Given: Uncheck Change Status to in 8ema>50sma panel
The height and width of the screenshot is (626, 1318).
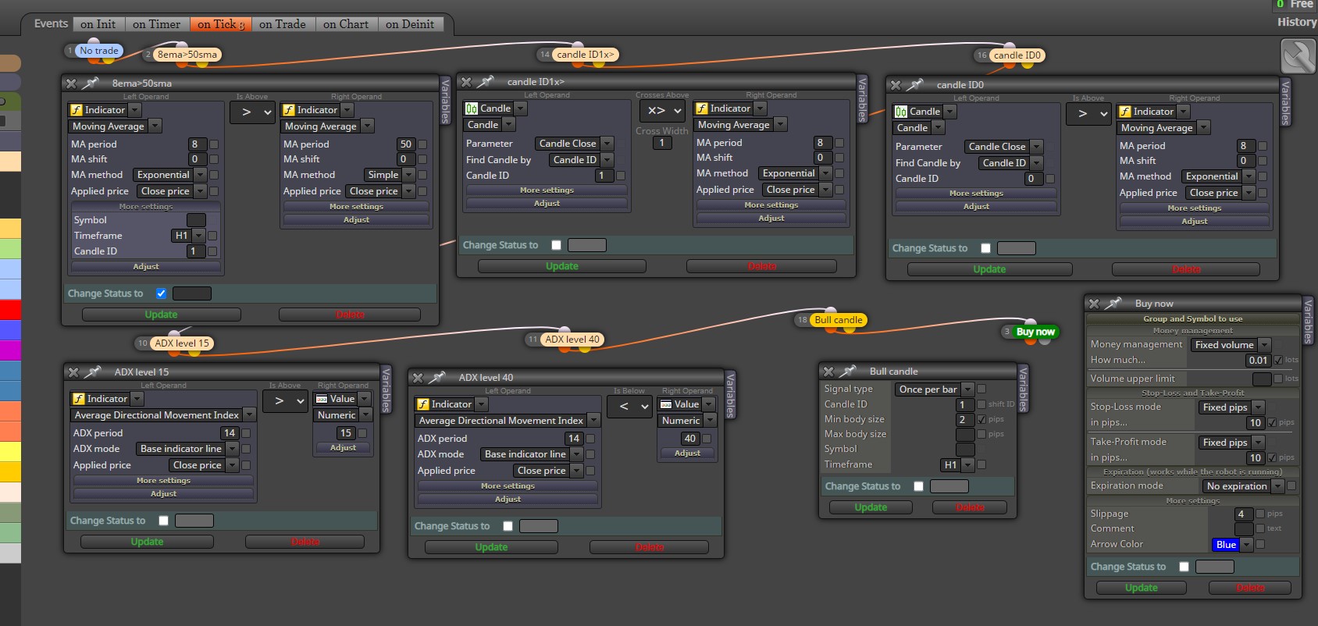Looking at the screenshot, I should pos(161,293).
